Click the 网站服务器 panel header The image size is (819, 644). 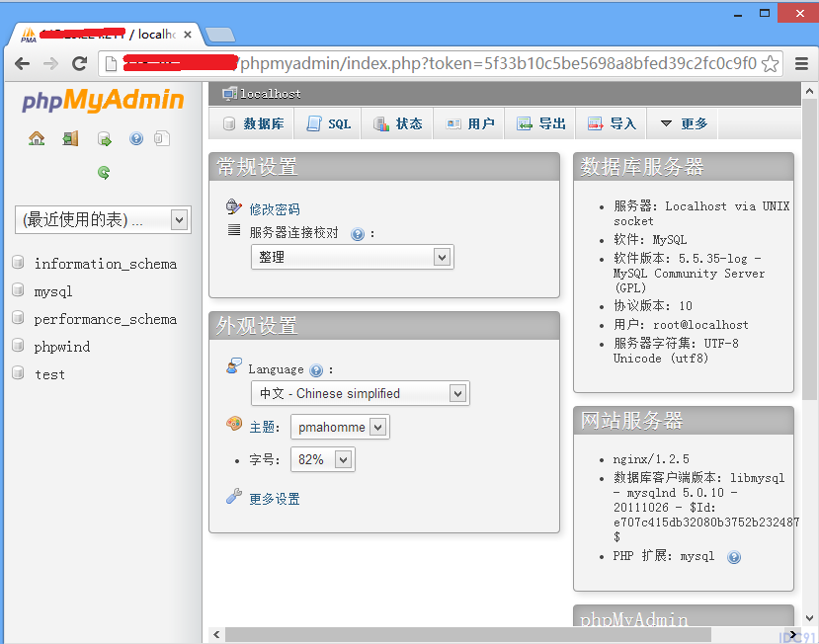click(684, 421)
